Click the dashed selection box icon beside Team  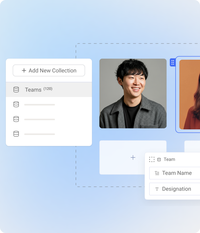(x=152, y=159)
